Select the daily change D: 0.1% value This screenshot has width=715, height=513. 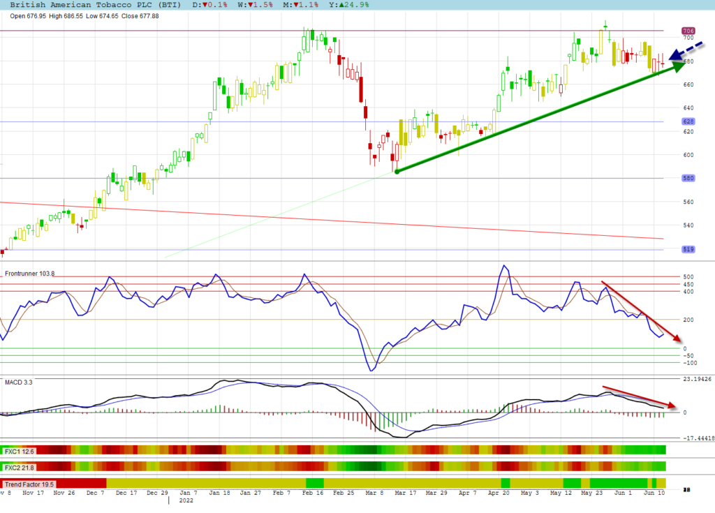[209, 5]
